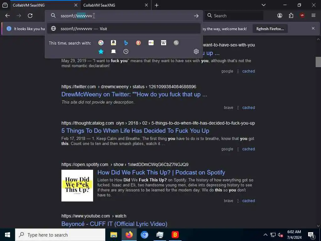Viewport: 321px width, 241px height.
Task: Open three-dot menu for the thoughtcatalog result
Action: (238, 149)
